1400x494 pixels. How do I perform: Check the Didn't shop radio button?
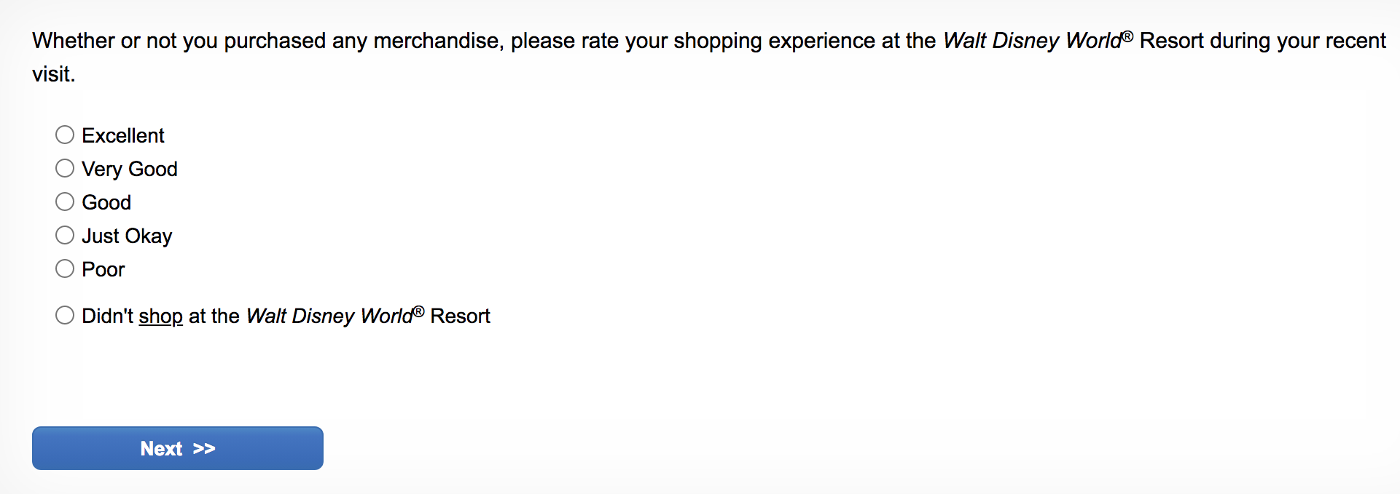click(65, 315)
